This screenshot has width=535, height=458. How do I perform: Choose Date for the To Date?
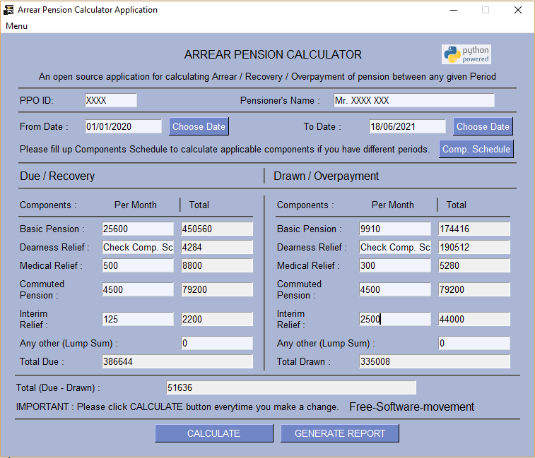483,126
